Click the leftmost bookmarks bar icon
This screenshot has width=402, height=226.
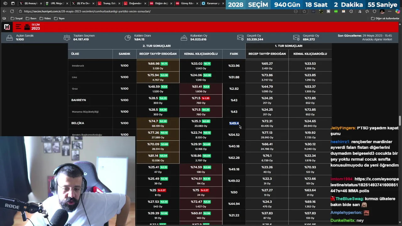point(4,18)
